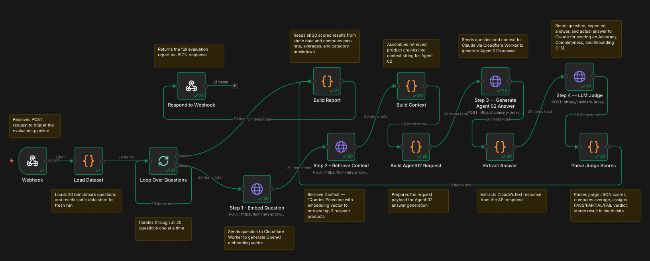Select the note 'Parses judge JSON scores'
The image size is (650, 261).
[605, 206]
